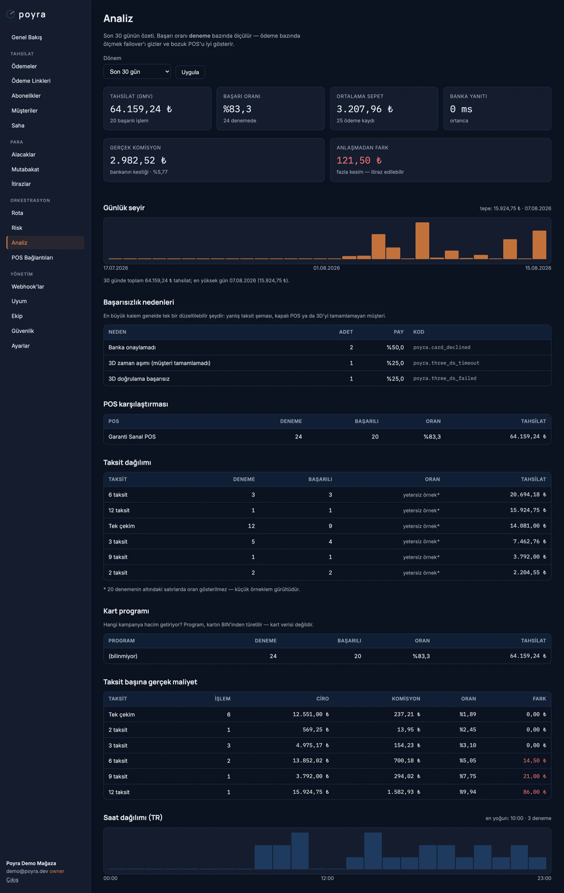Click the Uygula button
This screenshot has width=564, height=893.
pos(190,72)
